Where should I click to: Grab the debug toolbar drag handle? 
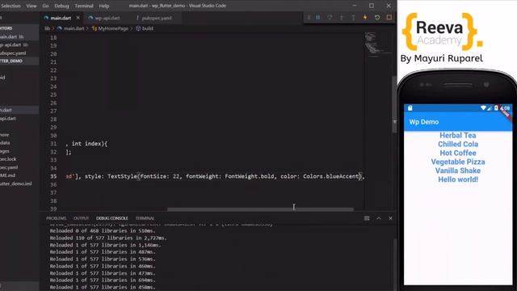click(x=309, y=17)
